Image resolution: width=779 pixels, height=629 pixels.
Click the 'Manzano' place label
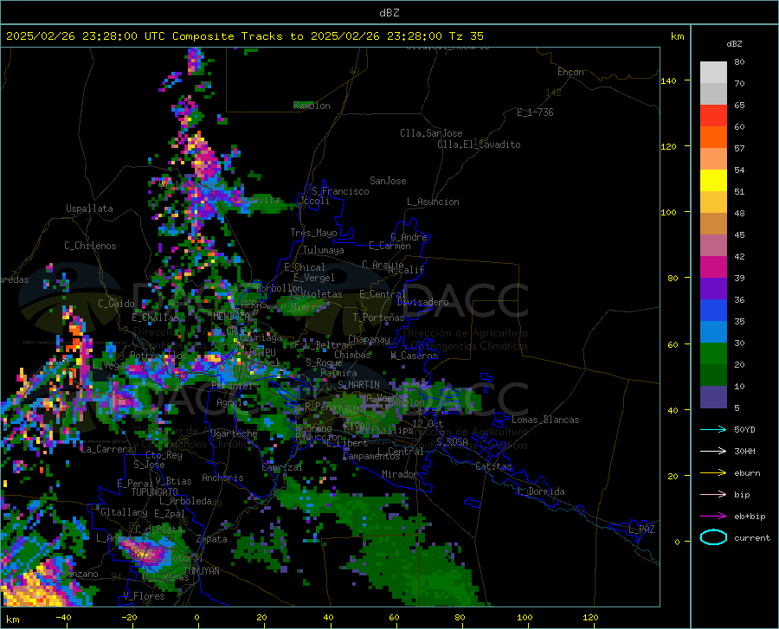pos(80,574)
